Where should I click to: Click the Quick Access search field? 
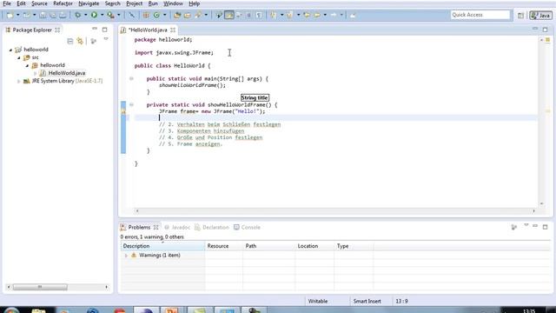[480, 15]
